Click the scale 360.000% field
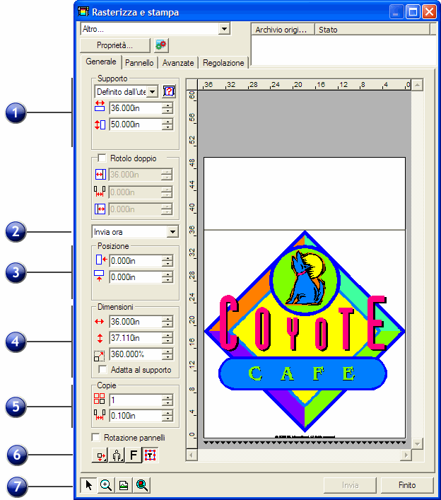 pyautogui.click(x=135, y=354)
